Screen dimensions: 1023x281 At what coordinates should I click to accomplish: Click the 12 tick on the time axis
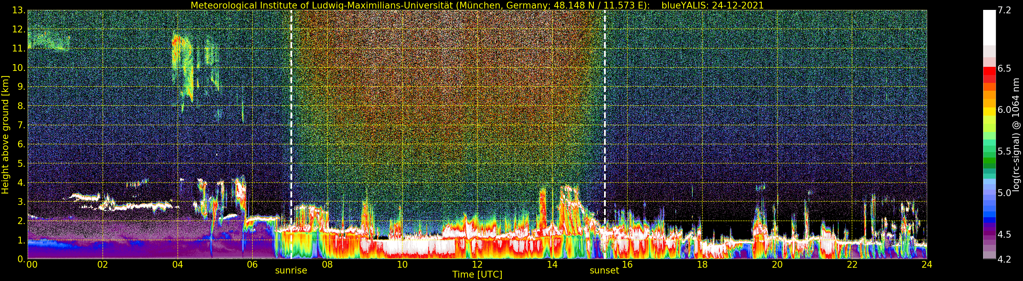tap(477, 265)
